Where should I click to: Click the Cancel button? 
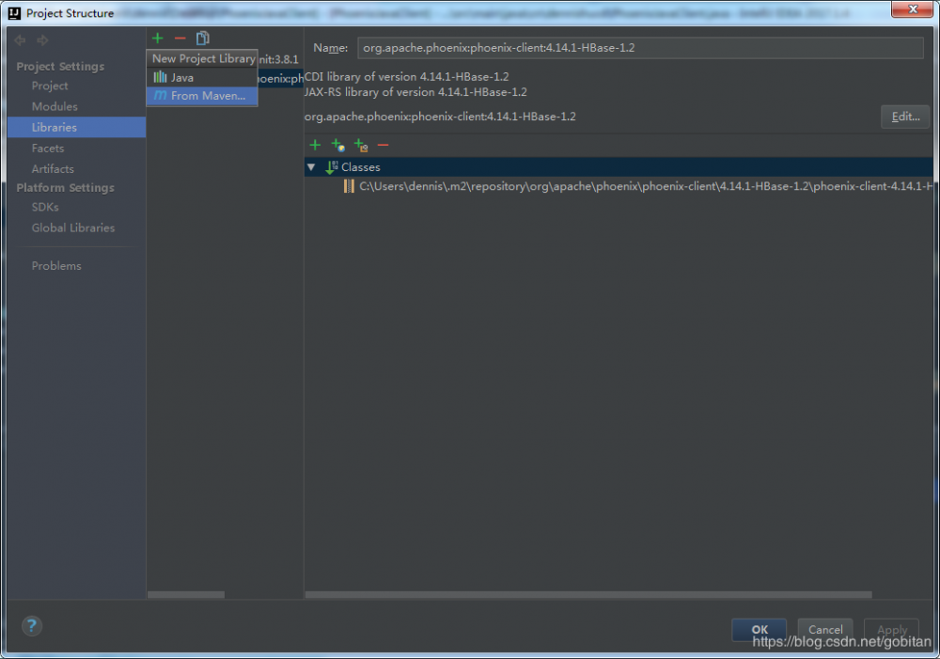point(825,629)
